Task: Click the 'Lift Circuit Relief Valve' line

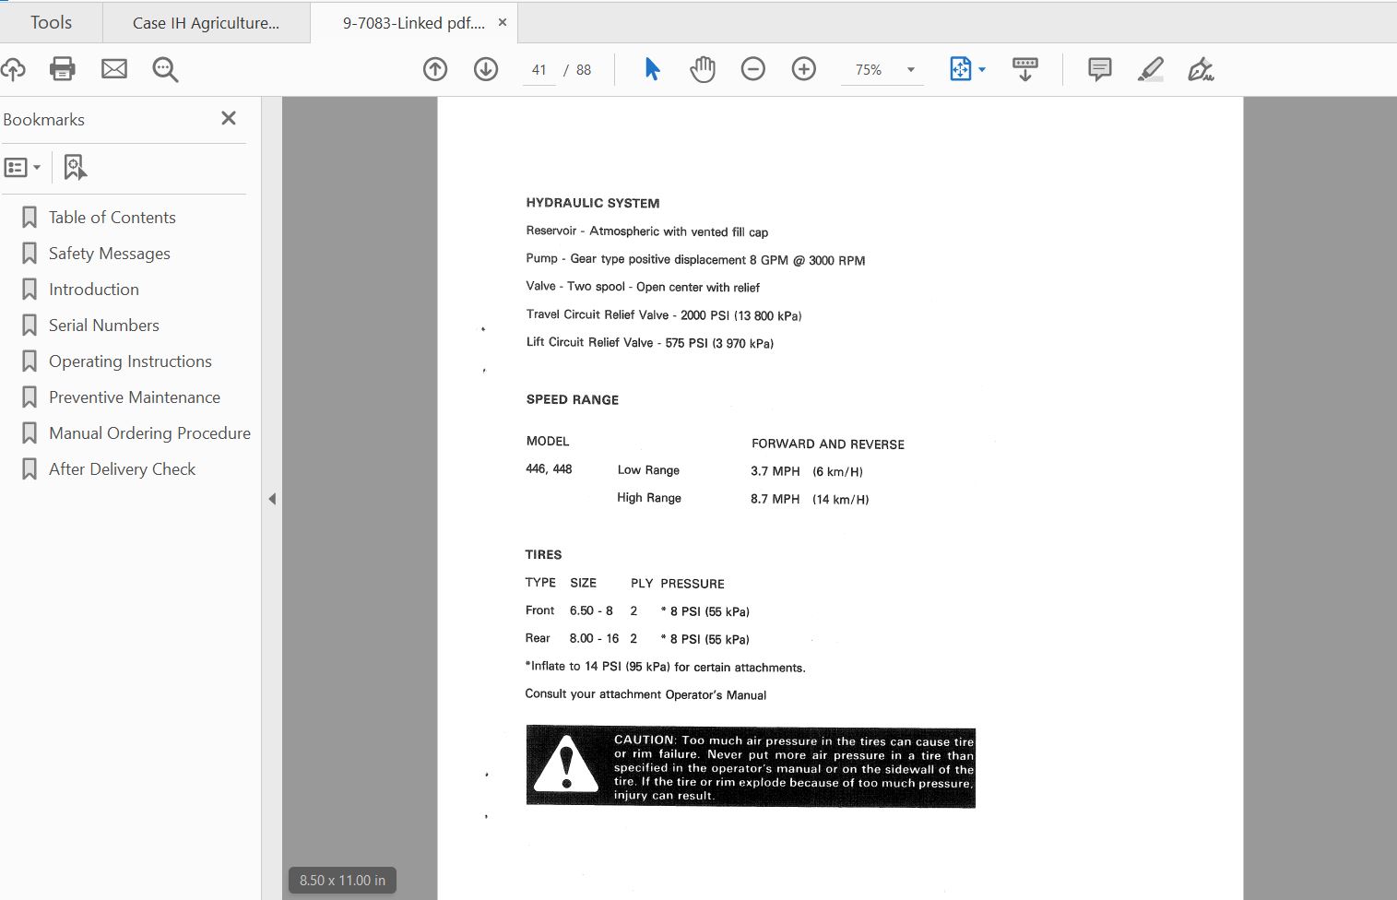Action: [650, 343]
